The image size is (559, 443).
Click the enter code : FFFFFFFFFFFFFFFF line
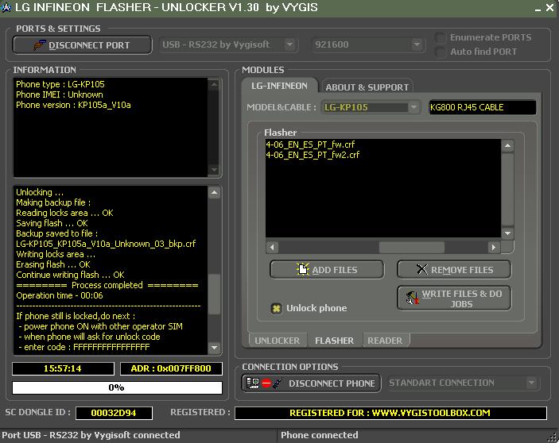point(84,347)
